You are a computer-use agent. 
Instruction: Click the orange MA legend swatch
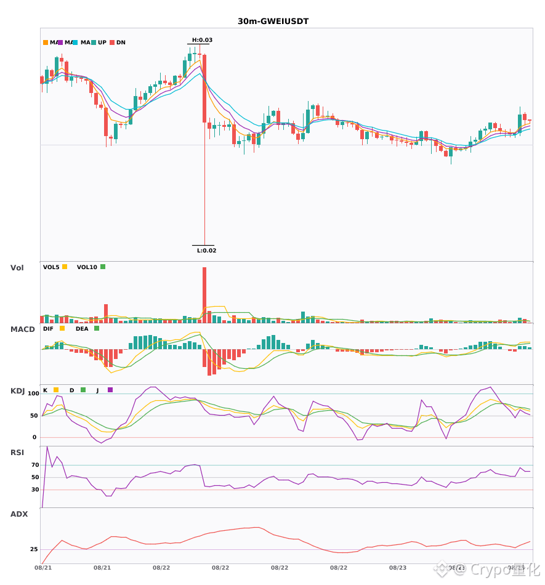[46, 42]
